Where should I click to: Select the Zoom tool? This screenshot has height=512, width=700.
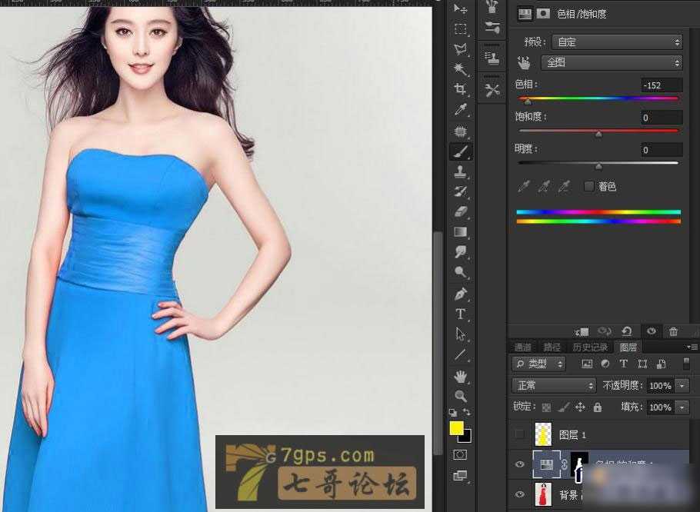point(460,396)
